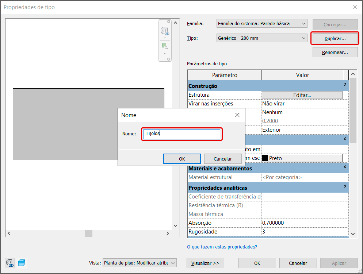The width and height of the screenshot is (363, 274).
Task: Open the steering wheel options arrow
Action: coord(165,38)
